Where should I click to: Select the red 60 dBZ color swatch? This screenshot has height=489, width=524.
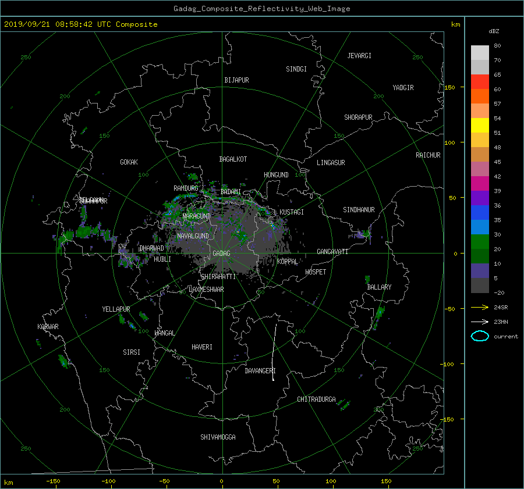[x=480, y=82]
